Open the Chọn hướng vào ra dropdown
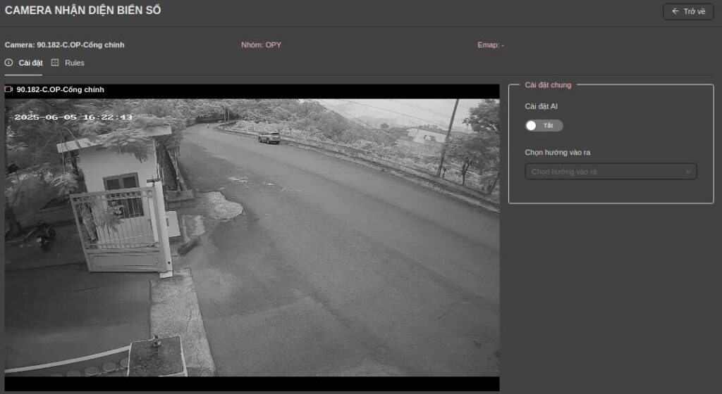 pos(611,171)
